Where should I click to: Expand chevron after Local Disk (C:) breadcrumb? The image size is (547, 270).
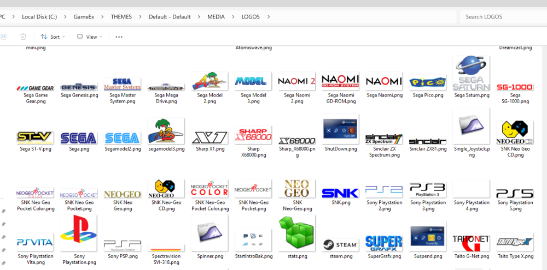click(65, 17)
